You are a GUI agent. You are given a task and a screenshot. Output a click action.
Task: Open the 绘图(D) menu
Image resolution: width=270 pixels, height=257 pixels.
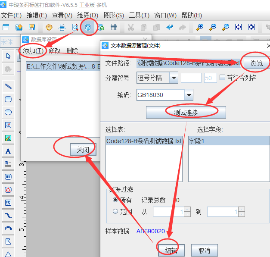(87, 15)
